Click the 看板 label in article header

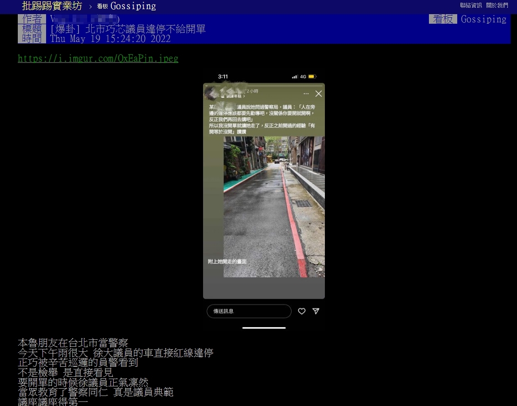443,19
